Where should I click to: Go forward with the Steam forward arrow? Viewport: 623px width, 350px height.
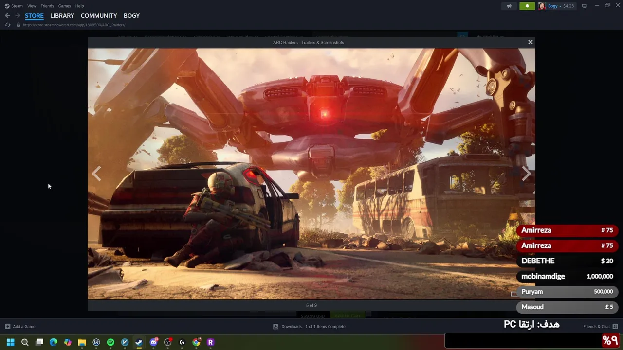[18, 16]
